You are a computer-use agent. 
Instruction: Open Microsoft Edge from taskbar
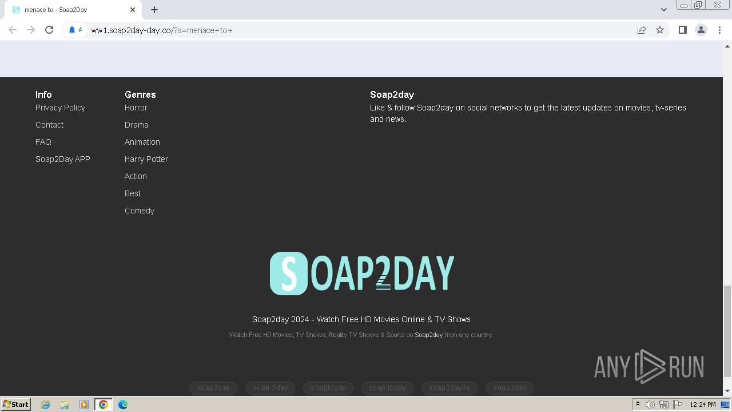tap(123, 405)
